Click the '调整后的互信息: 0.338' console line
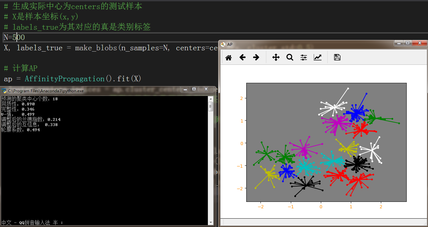The image size is (428, 227). 29,125
